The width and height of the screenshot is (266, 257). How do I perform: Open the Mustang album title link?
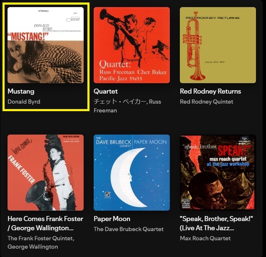[21, 92]
